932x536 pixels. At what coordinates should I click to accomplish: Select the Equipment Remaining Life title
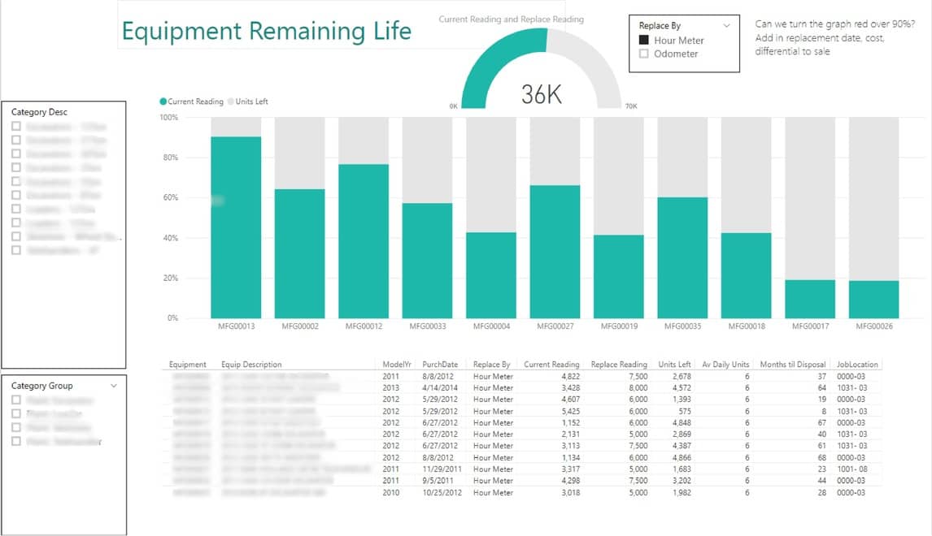(x=266, y=31)
